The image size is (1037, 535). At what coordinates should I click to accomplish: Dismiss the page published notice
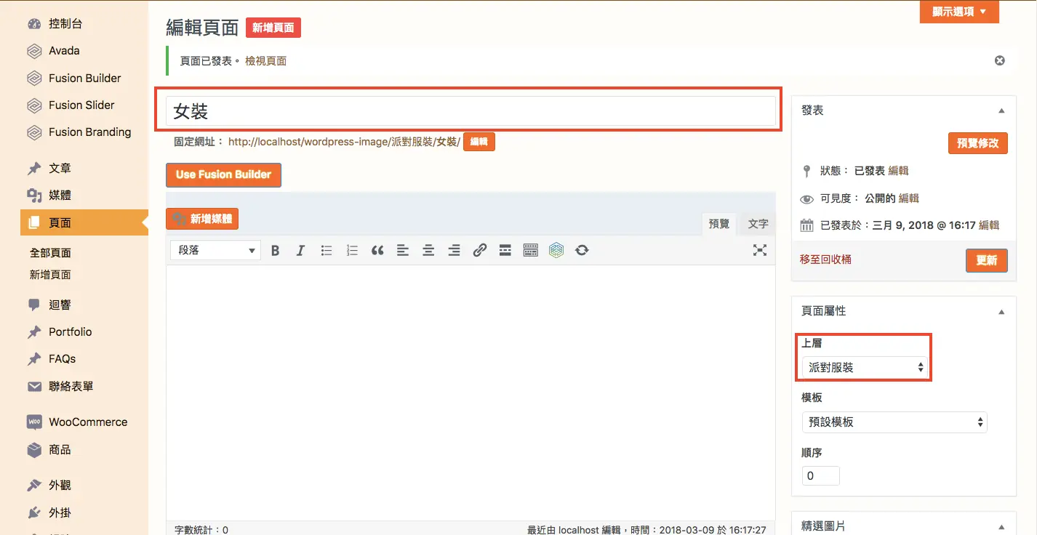pyautogui.click(x=1000, y=60)
